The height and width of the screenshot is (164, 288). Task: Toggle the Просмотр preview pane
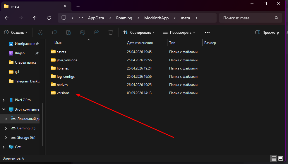tap(267, 32)
